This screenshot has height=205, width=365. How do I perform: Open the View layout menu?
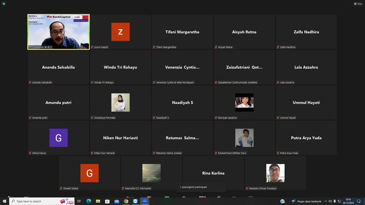click(x=358, y=4)
